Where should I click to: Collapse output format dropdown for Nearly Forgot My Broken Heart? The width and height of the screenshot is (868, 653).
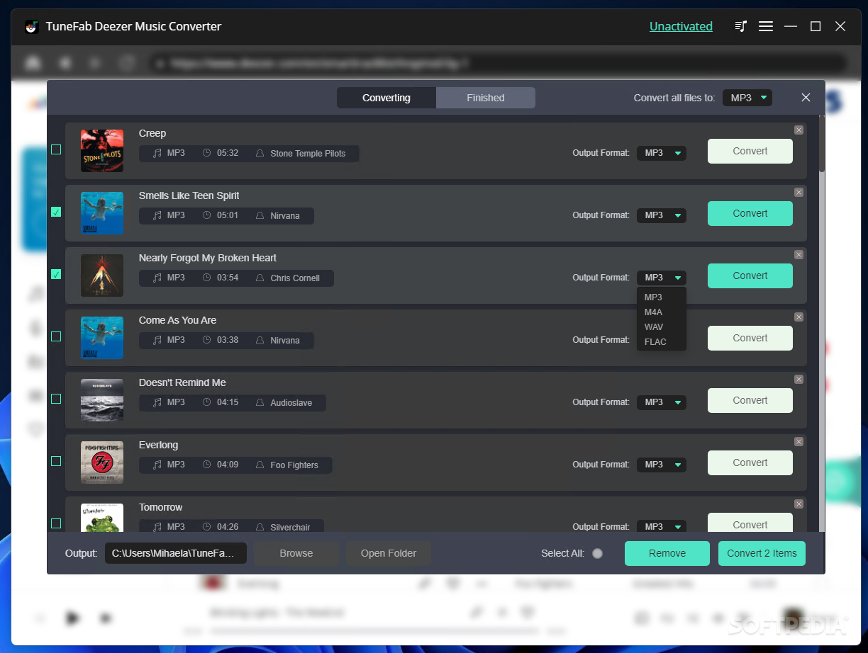(662, 278)
